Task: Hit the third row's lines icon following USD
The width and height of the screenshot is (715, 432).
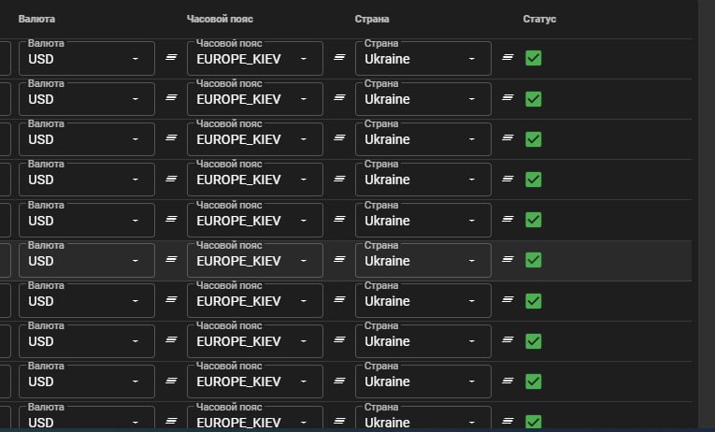Action: (x=171, y=137)
